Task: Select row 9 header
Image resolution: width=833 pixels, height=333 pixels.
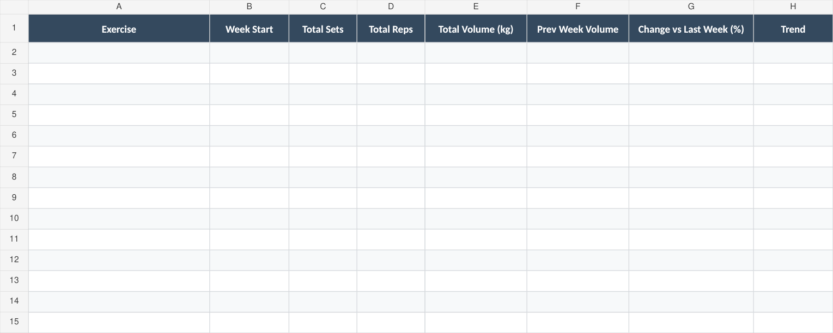Action: (14, 198)
